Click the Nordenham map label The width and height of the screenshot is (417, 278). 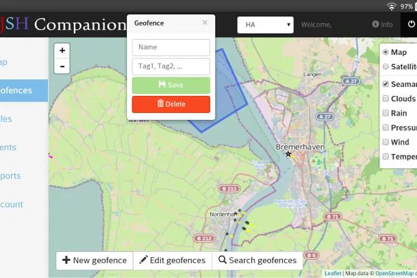click(223, 214)
